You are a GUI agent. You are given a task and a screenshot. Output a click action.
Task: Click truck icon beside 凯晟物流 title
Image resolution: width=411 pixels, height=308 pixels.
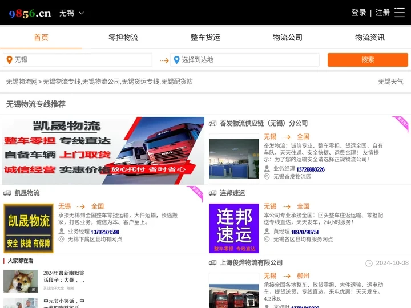click(x=7, y=193)
